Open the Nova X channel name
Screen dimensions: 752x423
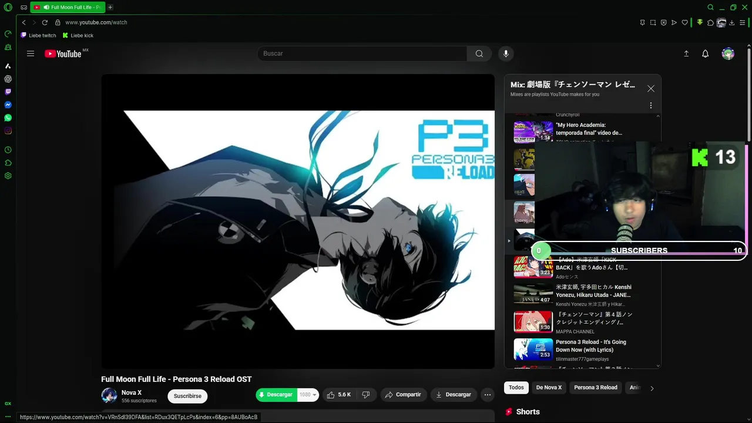(x=132, y=392)
